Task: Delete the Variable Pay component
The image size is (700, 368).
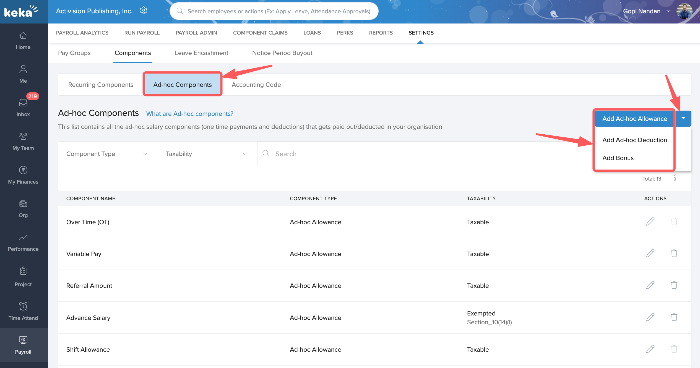Action: point(674,254)
